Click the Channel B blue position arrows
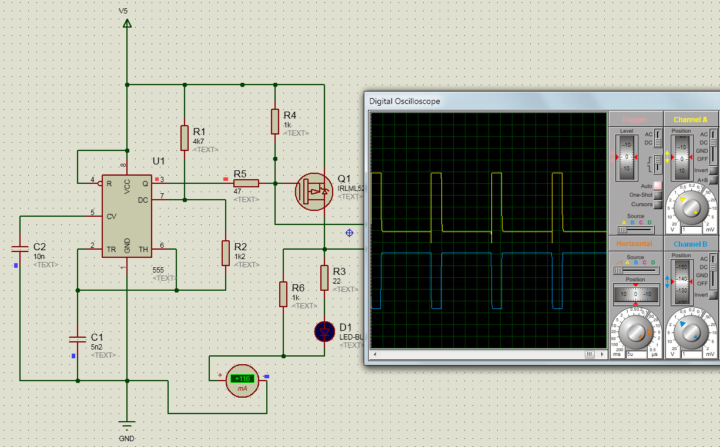This screenshot has height=447, width=720. click(x=667, y=282)
